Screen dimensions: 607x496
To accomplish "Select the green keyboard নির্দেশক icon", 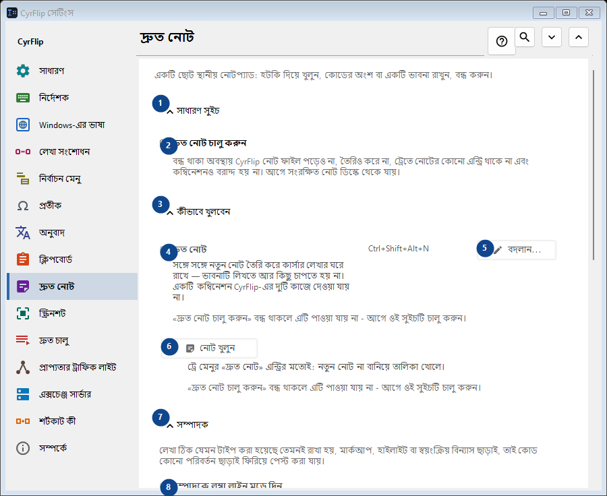I will click(x=23, y=98).
